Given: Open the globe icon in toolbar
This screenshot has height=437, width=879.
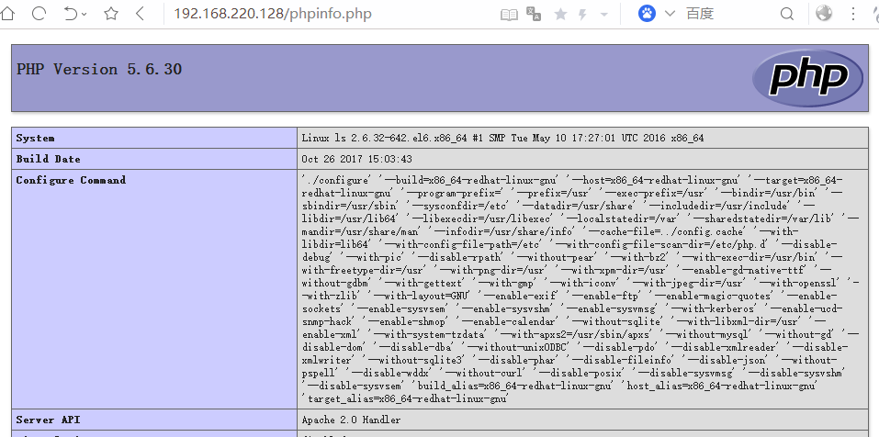Looking at the screenshot, I should point(824,14).
